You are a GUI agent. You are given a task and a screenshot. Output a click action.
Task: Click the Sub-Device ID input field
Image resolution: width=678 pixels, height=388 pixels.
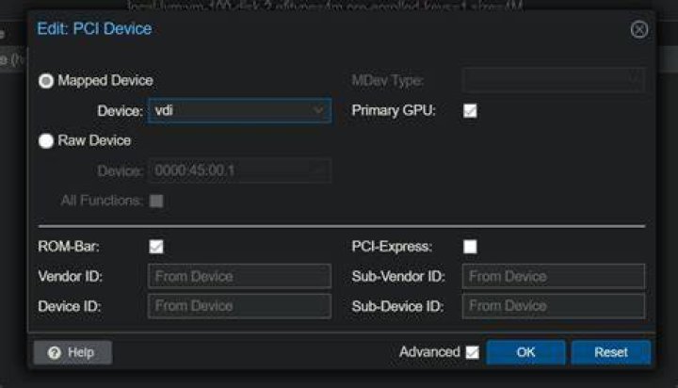pyautogui.click(x=554, y=306)
